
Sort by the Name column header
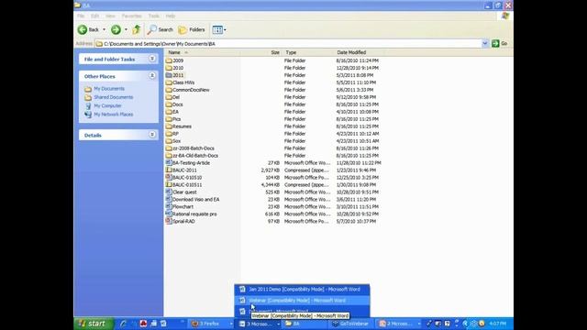tap(202, 52)
